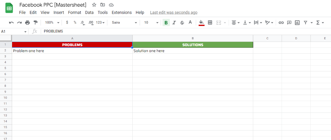Click the select all corner box
Screen dimensions: 331x140
6,38
